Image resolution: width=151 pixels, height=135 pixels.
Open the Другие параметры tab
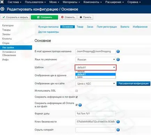pyautogui.click(x=48, y=32)
